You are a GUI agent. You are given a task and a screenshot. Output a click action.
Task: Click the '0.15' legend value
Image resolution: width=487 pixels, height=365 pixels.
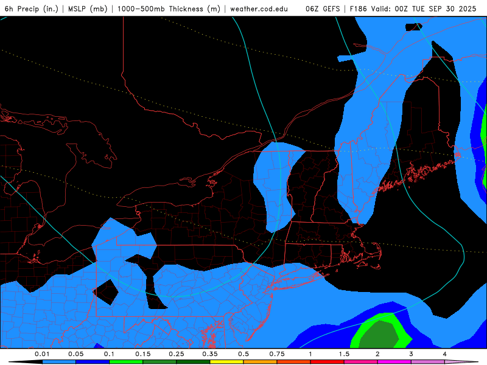[x=143, y=354]
